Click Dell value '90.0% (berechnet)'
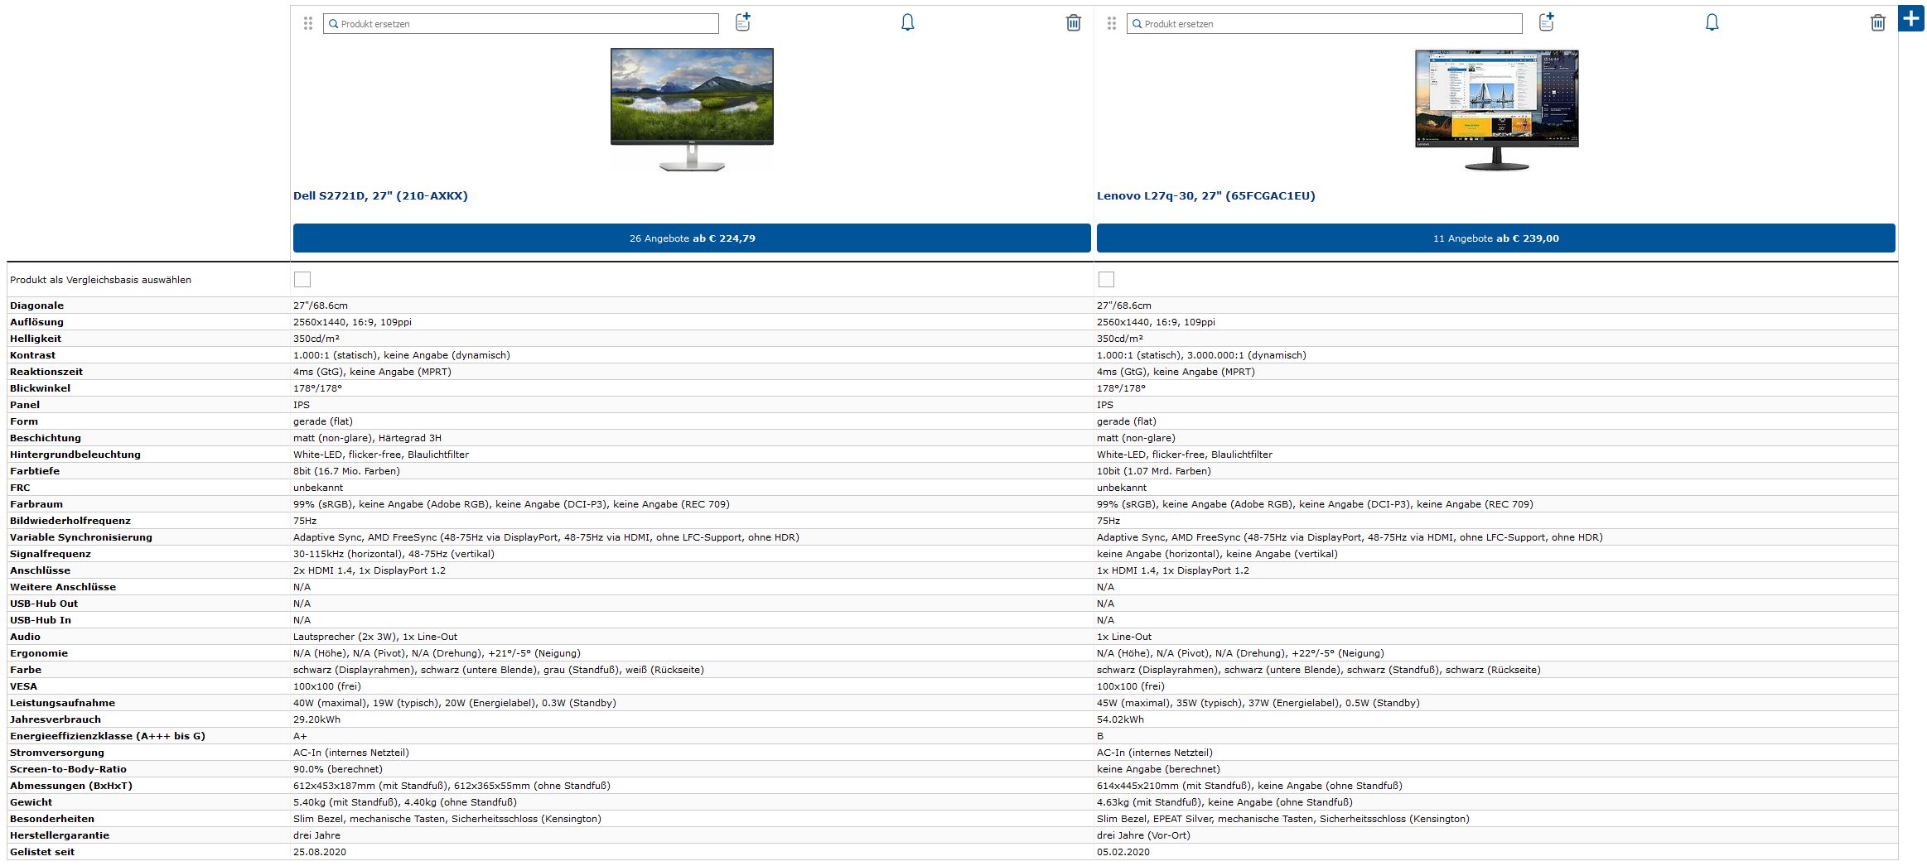This screenshot has height=866, width=1927. pyautogui.click(x=338, y=769)
